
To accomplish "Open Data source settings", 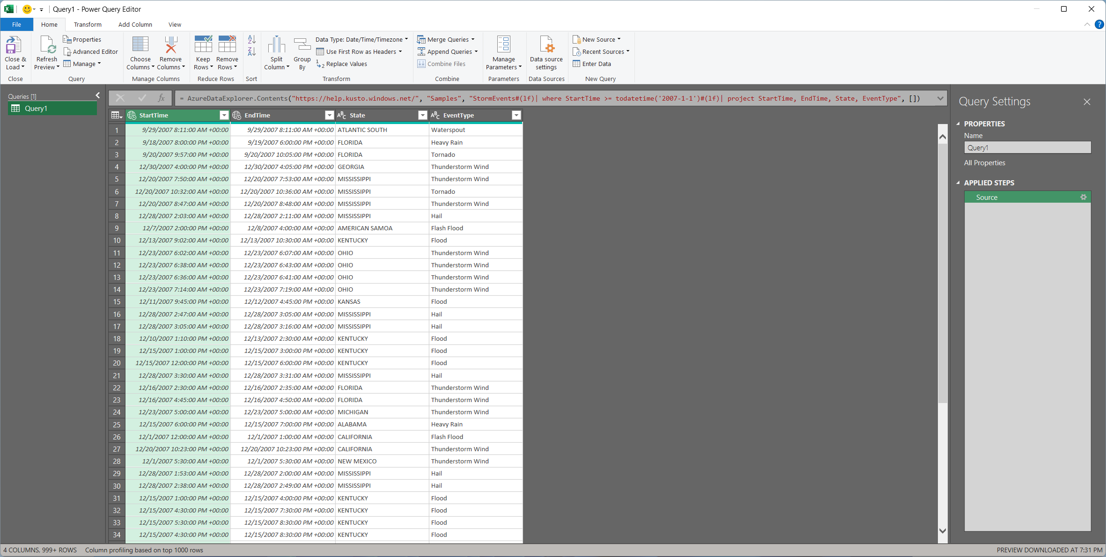I will [546, 53].
